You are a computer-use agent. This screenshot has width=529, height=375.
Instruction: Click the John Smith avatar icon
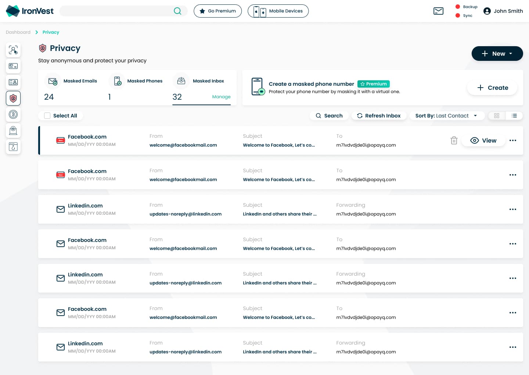487,11
